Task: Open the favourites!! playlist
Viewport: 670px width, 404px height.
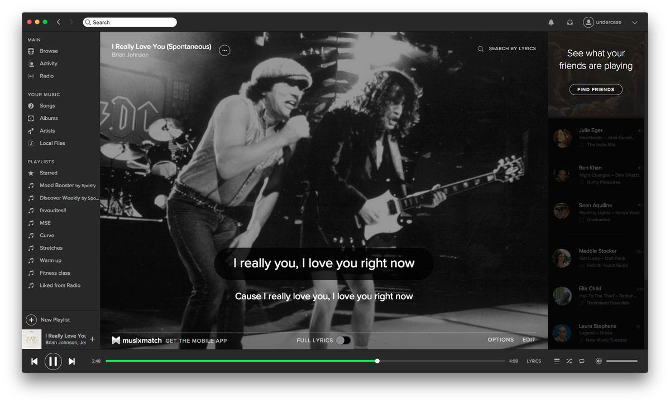Action: pyautogui.click(x=53, y=211)
